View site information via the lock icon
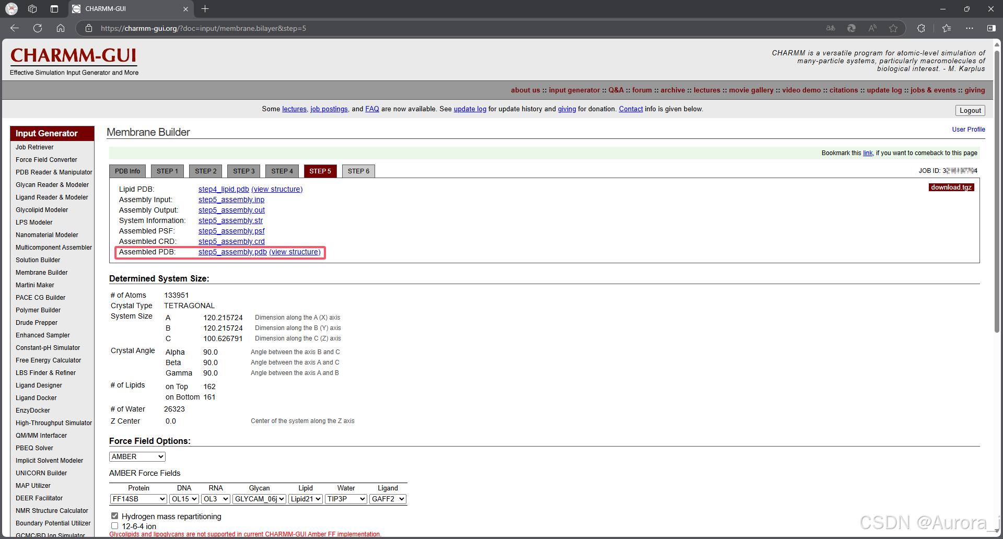Screen dimensions: 1003x539 tap(89, 28)
